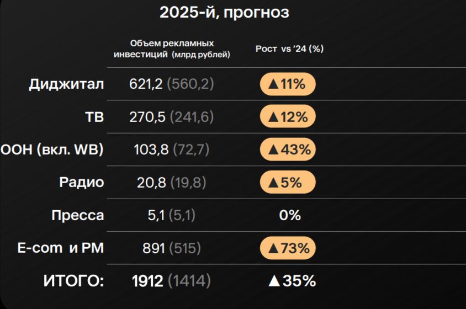466x309 pixels.
Task: Select the Диджитал row label
Action: coord(66,84)
